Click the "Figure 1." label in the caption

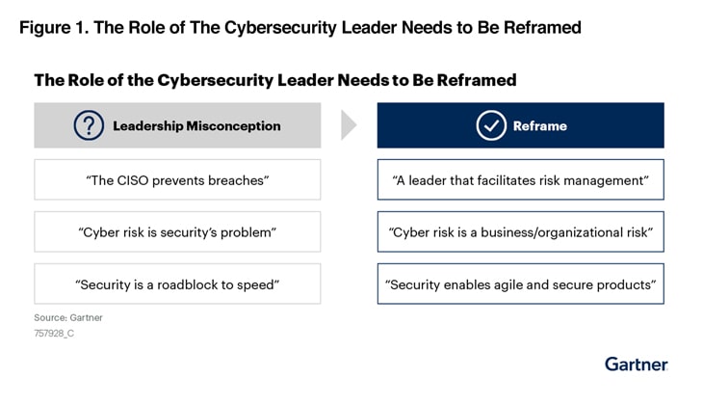click(x=53, y=27)
